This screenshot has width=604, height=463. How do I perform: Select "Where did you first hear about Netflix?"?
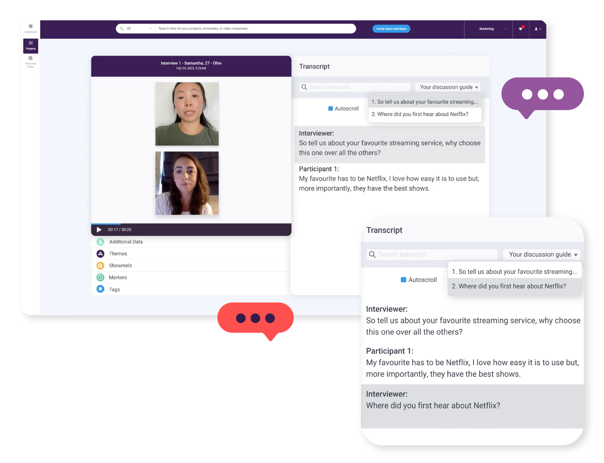click(420, 114)
